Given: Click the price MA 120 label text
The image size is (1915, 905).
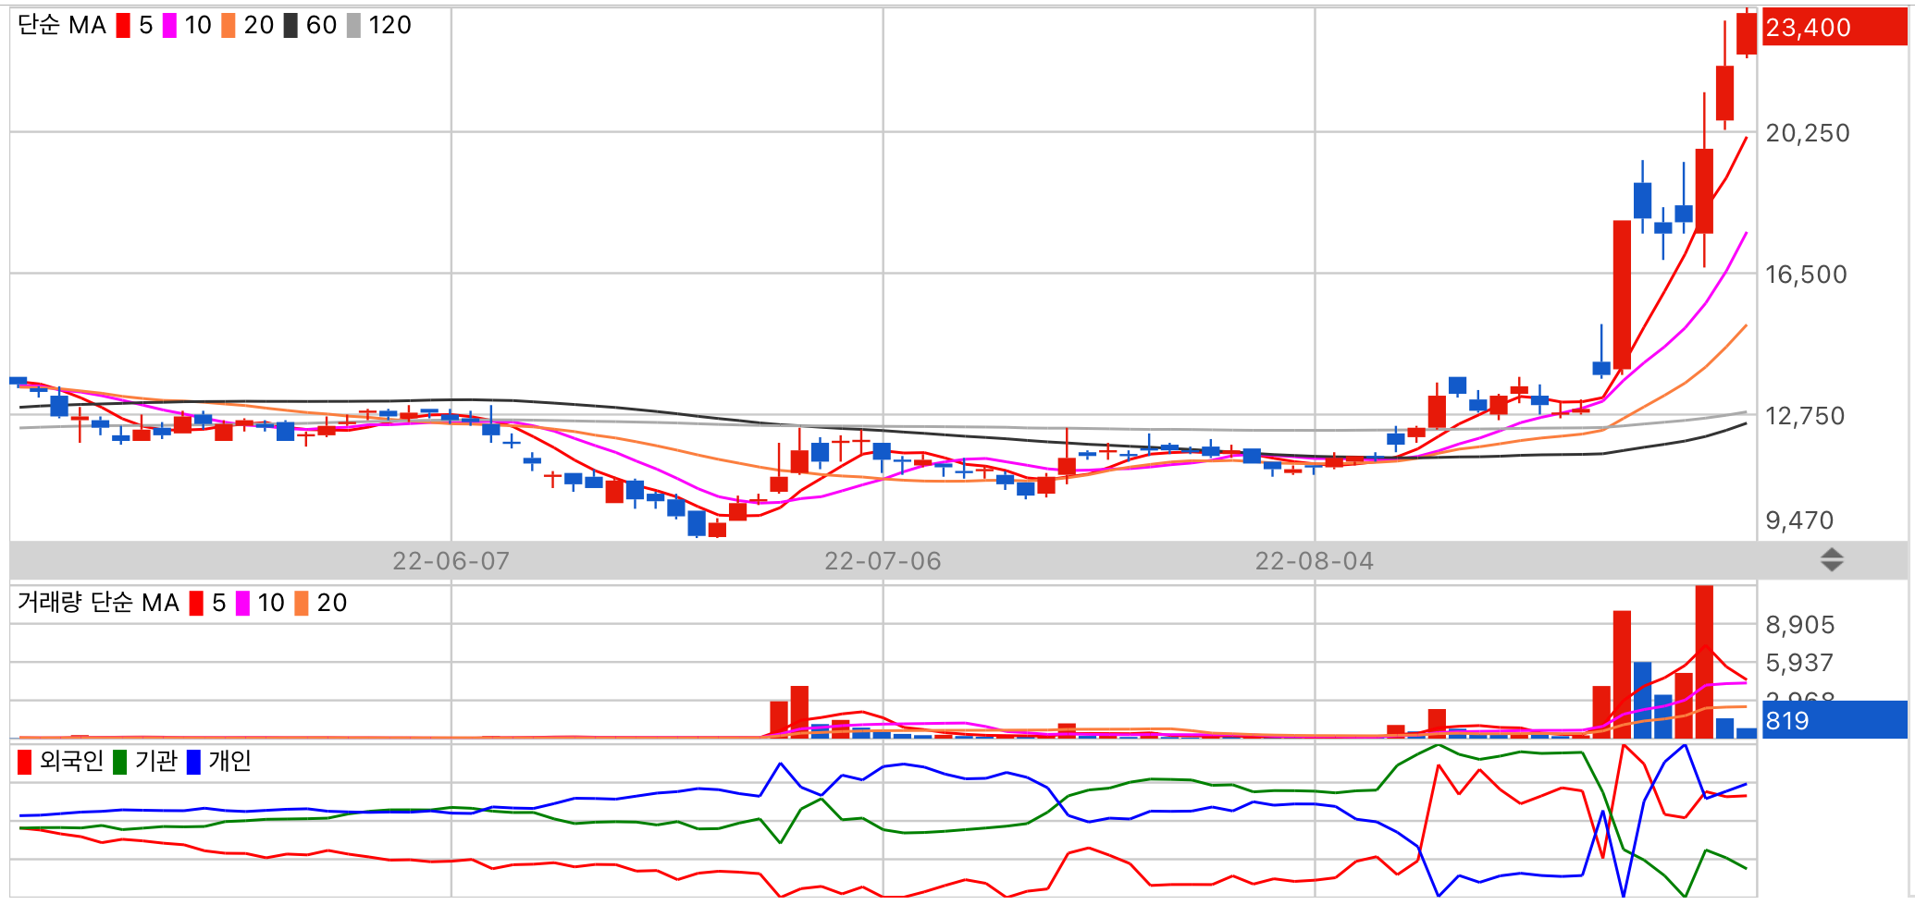Looking at the screenshot, I should (x=389, y=25).
